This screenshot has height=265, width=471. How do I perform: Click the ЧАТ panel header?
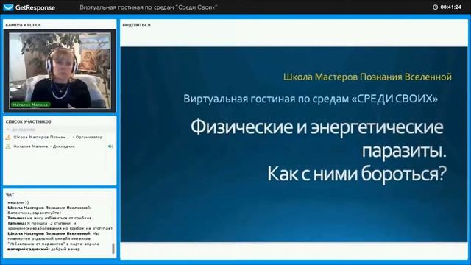point(10,194)
